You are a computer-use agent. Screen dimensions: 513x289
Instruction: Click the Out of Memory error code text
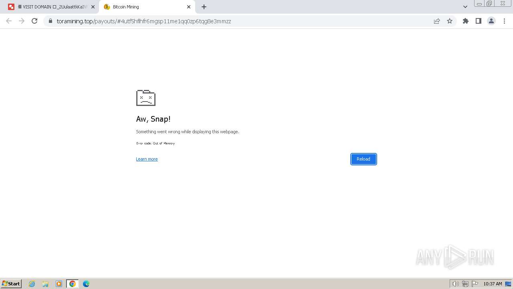click(x=156, y=143)
